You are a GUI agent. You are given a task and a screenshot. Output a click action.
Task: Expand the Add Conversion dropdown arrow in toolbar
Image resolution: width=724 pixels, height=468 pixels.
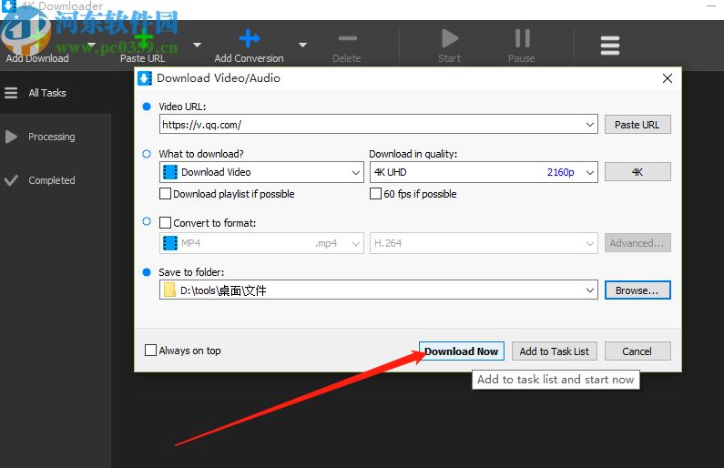click(x=303, y=45)
